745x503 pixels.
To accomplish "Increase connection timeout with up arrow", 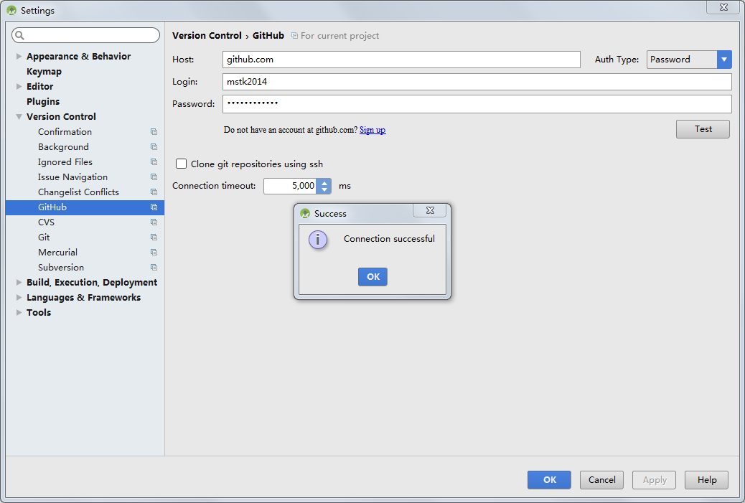I will coord(324,182).
